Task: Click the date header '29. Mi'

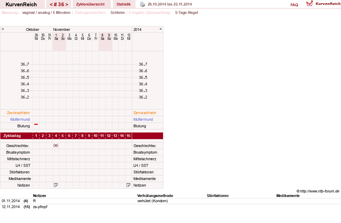Action: 36,37
